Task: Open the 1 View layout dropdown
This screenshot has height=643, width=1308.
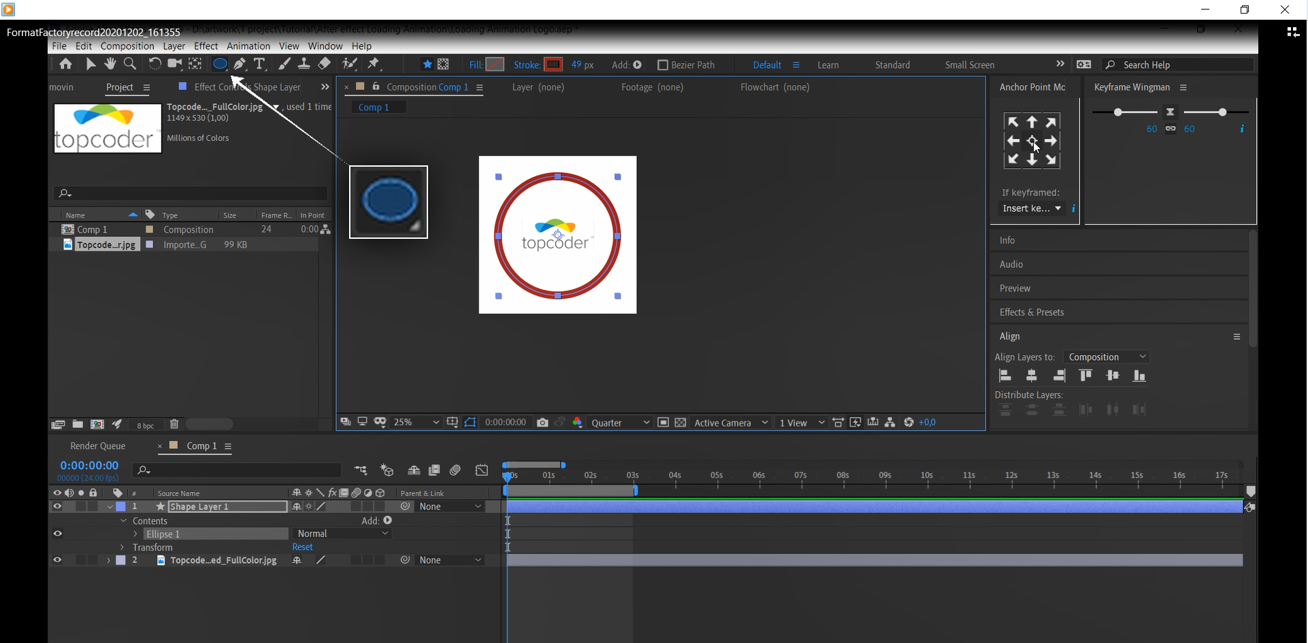Action: coord(802,423)
